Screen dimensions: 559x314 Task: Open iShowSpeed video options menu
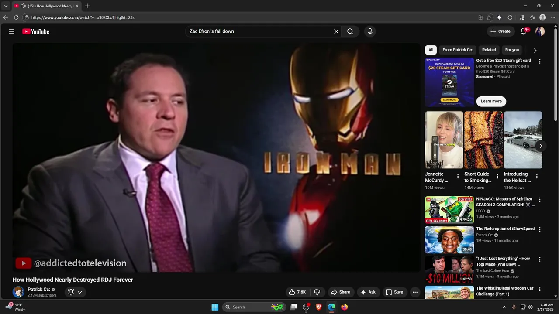(540, 229)
